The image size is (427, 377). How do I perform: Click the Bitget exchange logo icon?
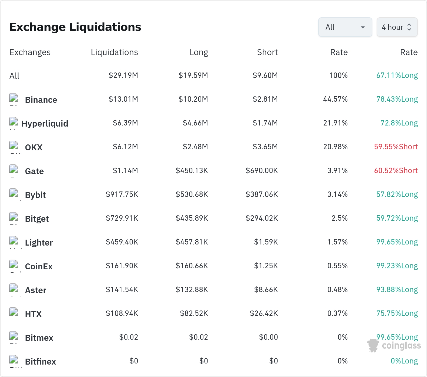(14, 219)
